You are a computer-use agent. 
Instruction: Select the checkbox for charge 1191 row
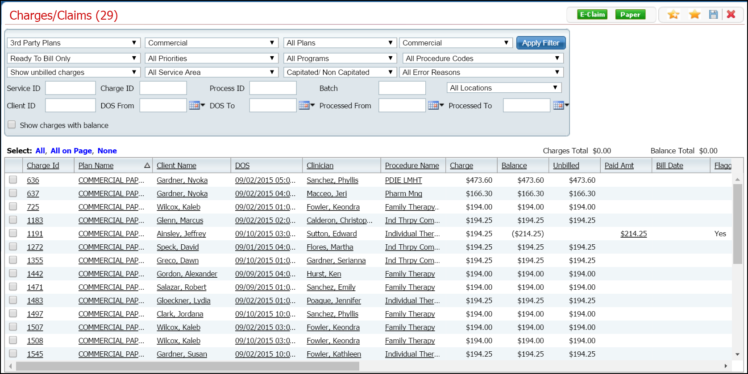click(x=13, y=234)
